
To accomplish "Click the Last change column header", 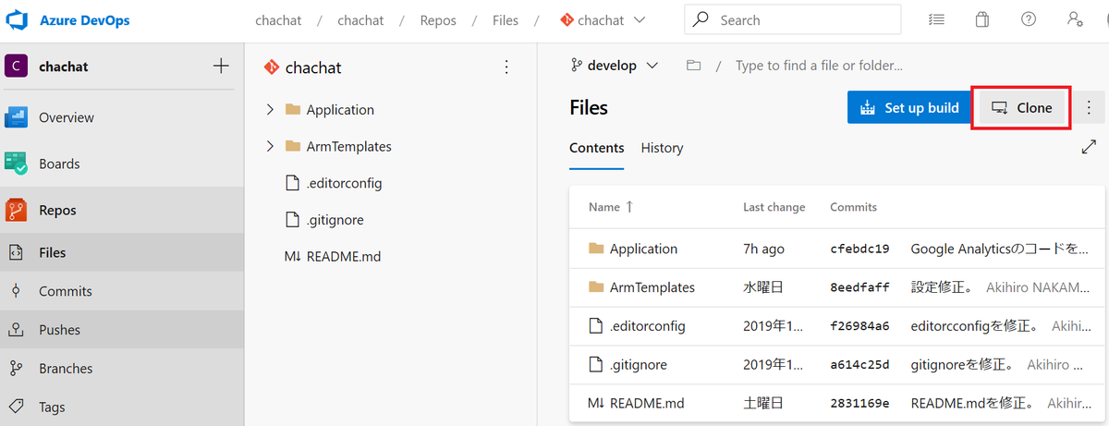I will tap(774, 207).
